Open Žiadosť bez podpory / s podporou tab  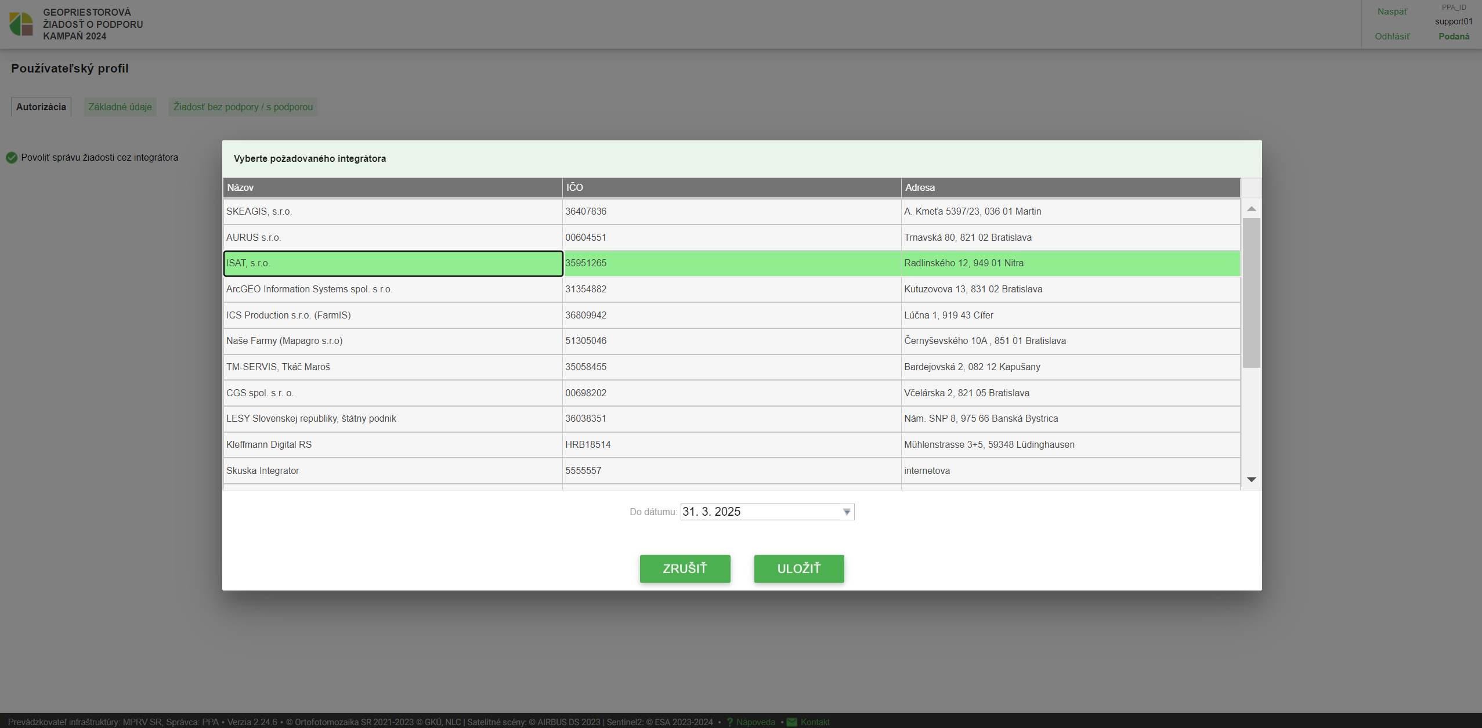(243, 107)
